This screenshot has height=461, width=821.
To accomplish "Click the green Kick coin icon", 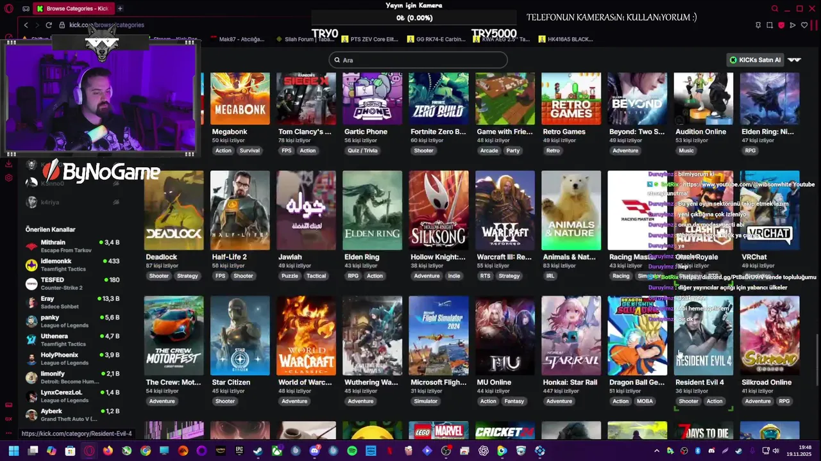I will click(733, 60).
